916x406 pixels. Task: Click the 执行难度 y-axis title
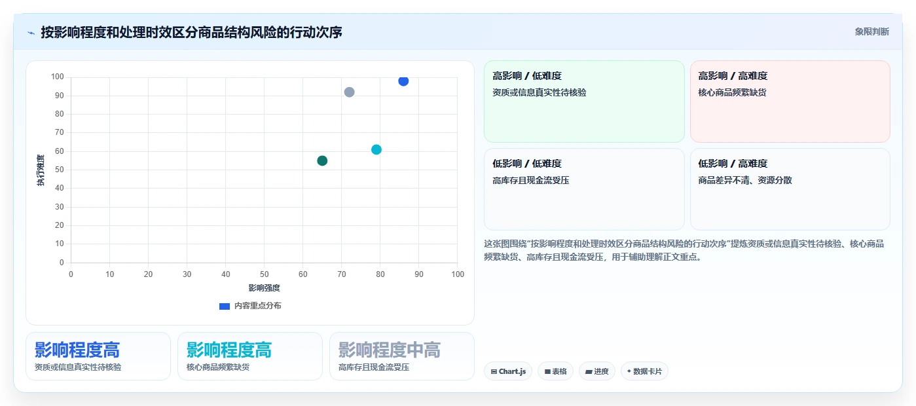coord(41,170)
